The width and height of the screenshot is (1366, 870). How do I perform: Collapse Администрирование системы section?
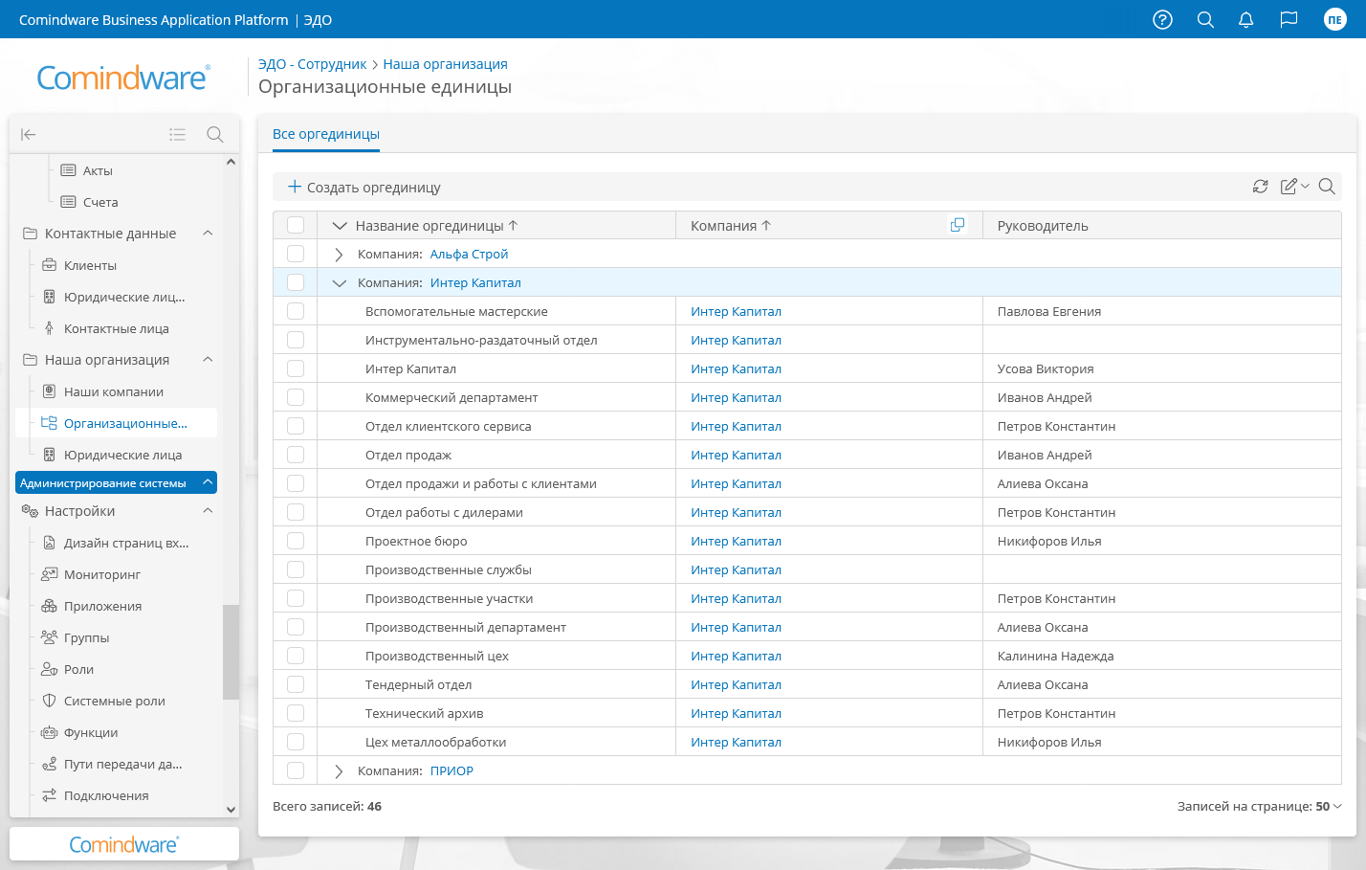(x=208, y=482)
